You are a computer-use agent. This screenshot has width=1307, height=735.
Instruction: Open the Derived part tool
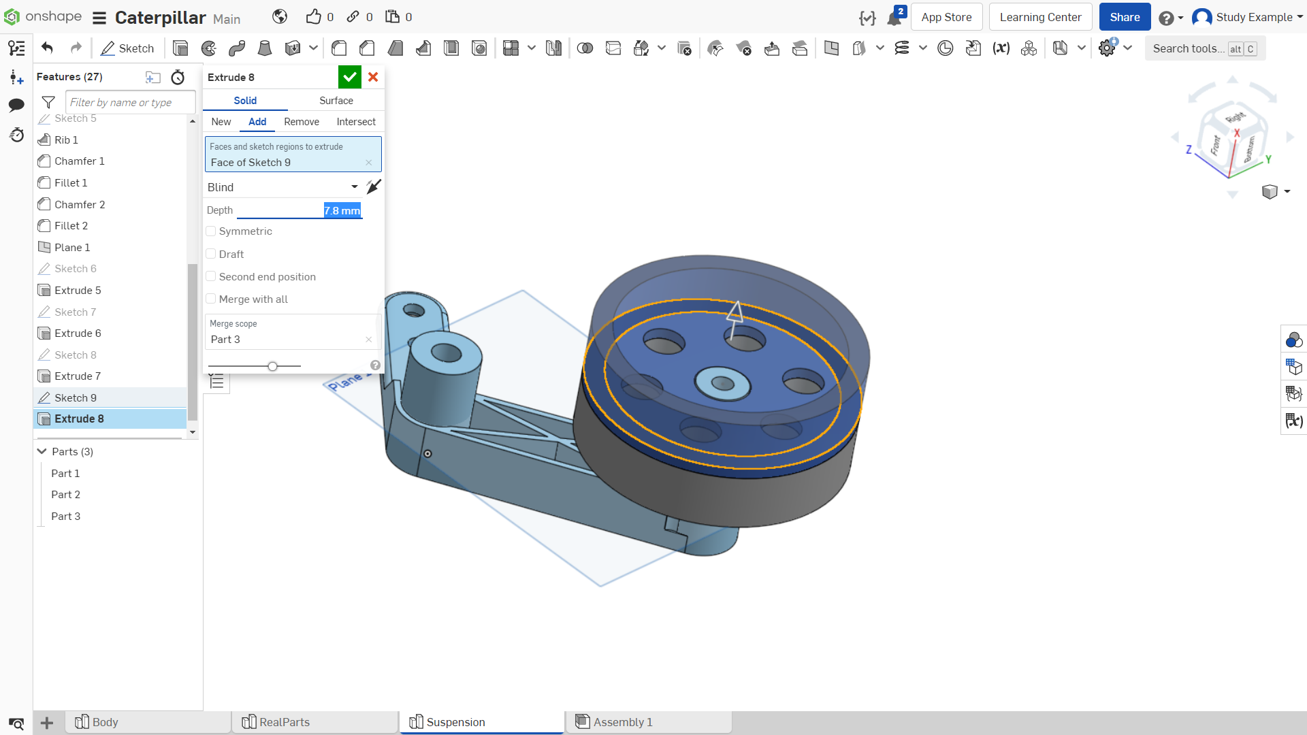[973, 48]
